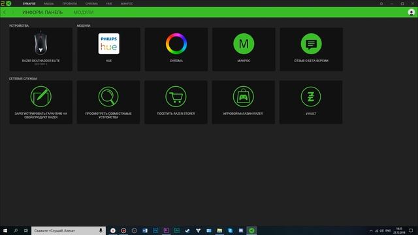Open File Explorer from the taskbar
Screen dimensions: 418x235
(219, 230)
